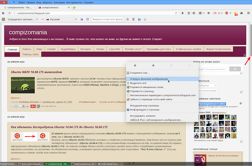Open 'Форум Compizomania' blog tab
Image resolution: width=252 pixels, height=166 pixels.
[x=219, y=49]
